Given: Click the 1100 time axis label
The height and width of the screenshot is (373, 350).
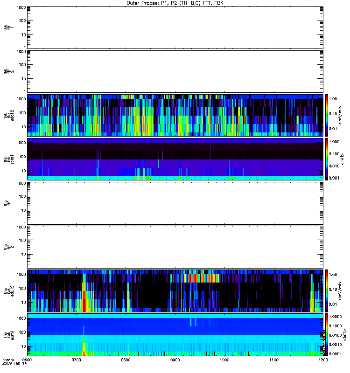Looking at the screenshot, I should coord(274,360).
